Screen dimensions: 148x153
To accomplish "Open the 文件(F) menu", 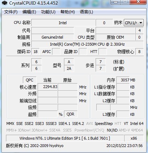I will point(11,12).
